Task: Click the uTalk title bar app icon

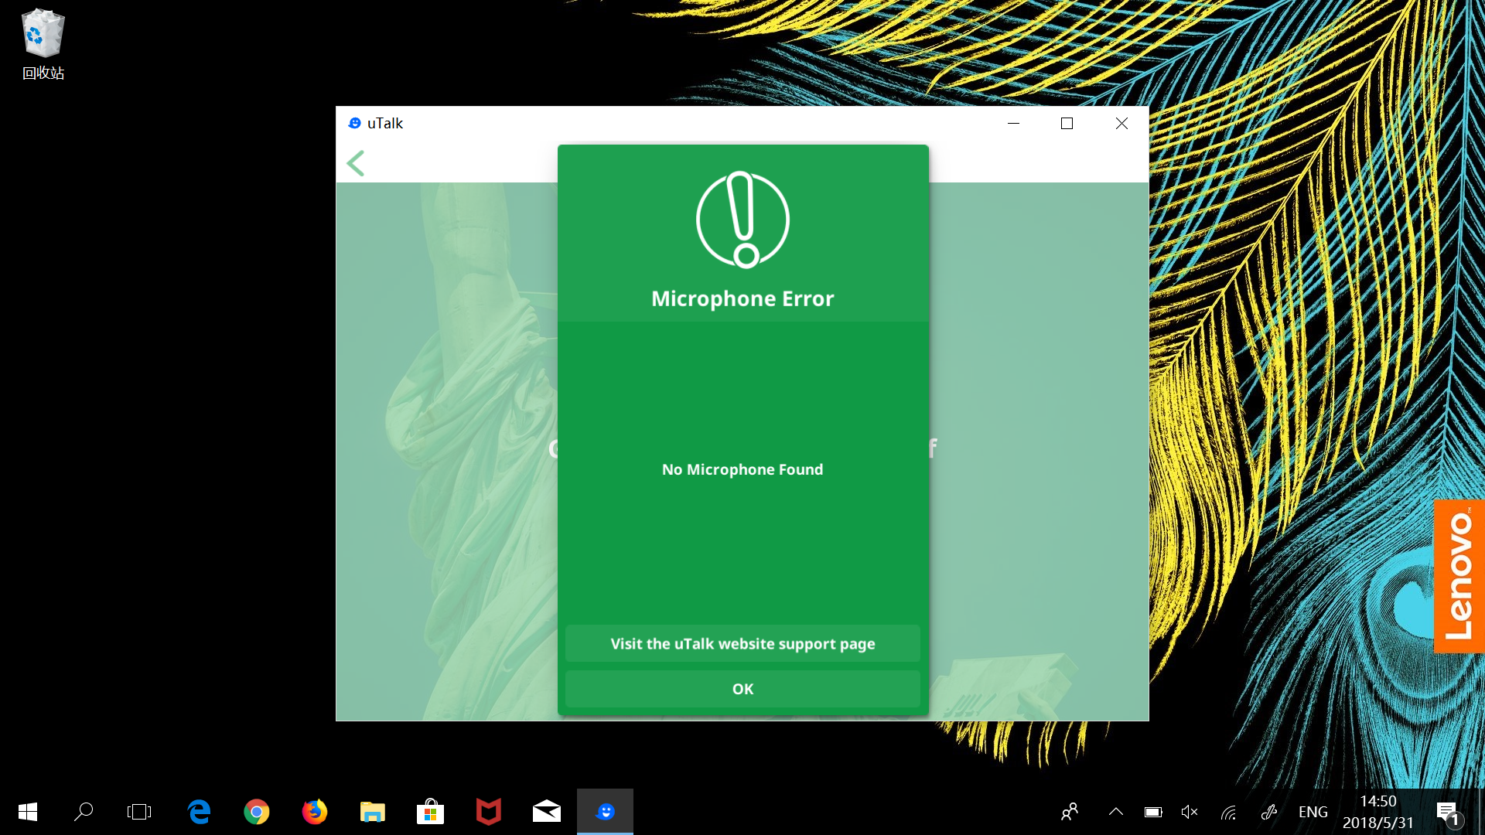Action: pos(354,123)
